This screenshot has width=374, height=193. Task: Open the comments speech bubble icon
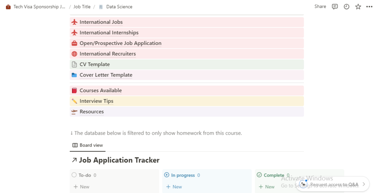(335, 7)
